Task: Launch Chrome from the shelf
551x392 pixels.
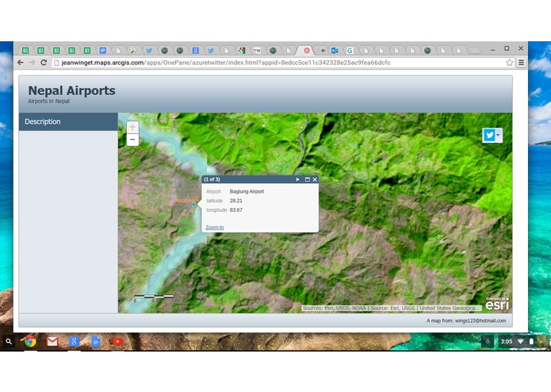Action: [30, 341]
